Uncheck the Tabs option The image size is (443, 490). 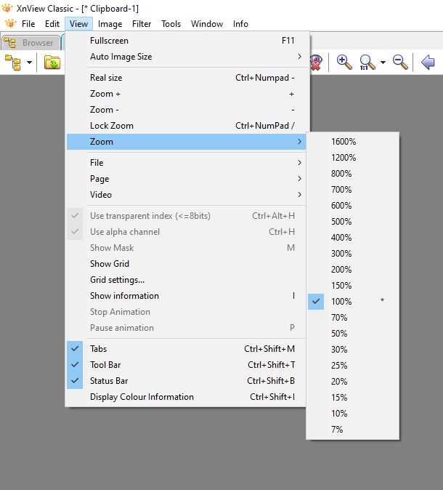(187, 349)
